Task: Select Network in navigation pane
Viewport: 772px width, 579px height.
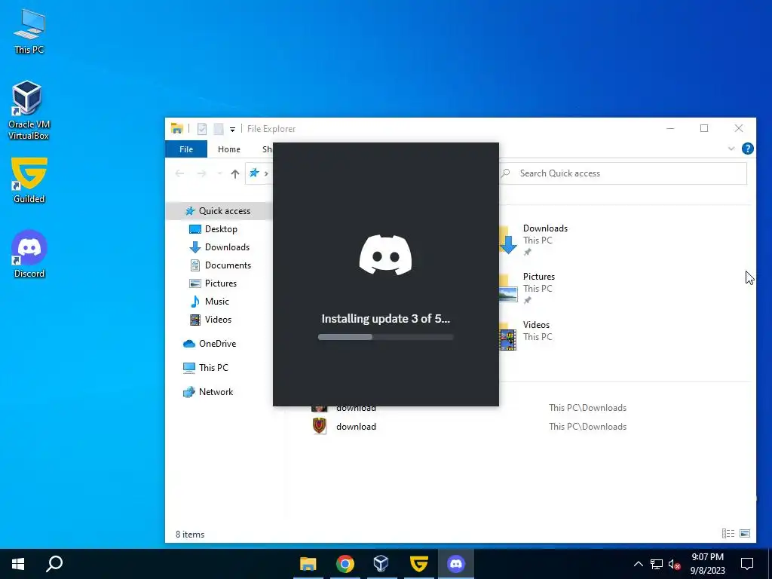Action: tap(208, 392)
